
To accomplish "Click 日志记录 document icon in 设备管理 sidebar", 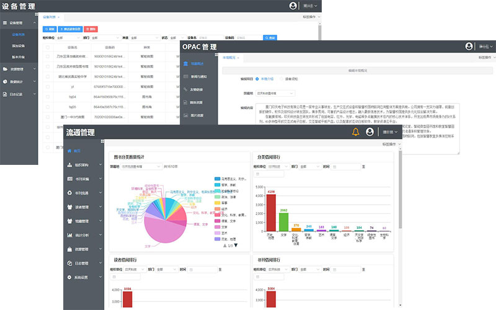I will point(5,94).
